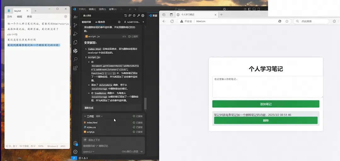Select the 欢迎 editor tab
Screen dimensions: 340x161
(153, 16)
